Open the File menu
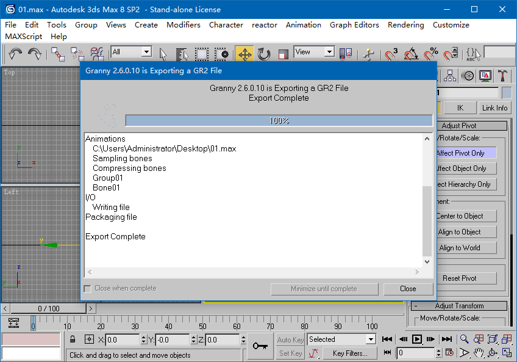This screenshot has width=517, height=362. coord(10,25)
